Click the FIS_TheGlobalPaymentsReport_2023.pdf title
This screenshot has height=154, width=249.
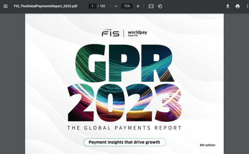pyautogui.click(x=46, y=6)
